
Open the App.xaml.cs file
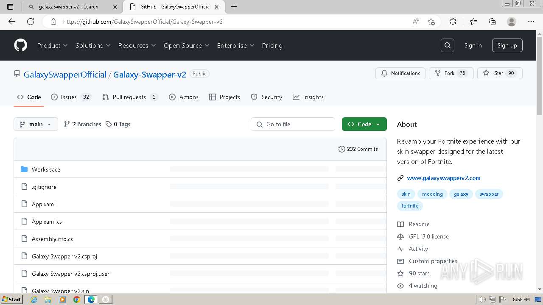pos(47,222)
